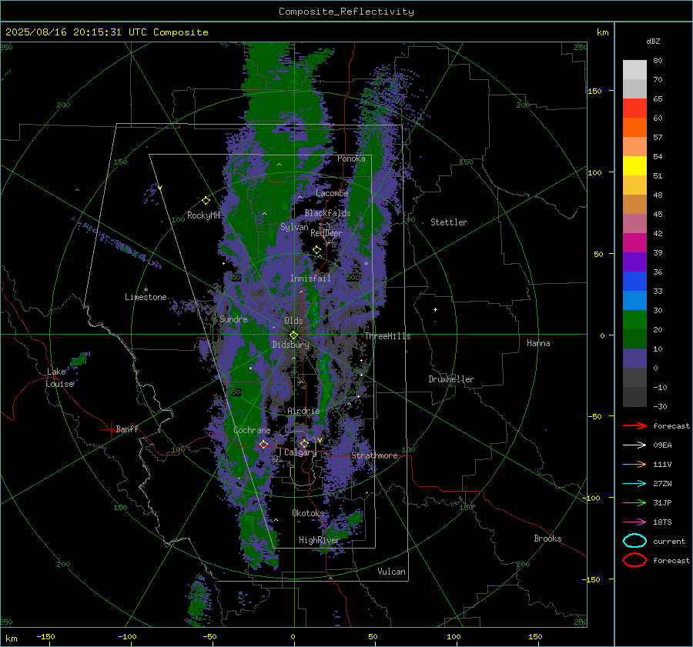Image resolution: width=693 pixels, height=647 pixels.
Task: Click the cyan current oval legend icon
Action: pos(634,541)
